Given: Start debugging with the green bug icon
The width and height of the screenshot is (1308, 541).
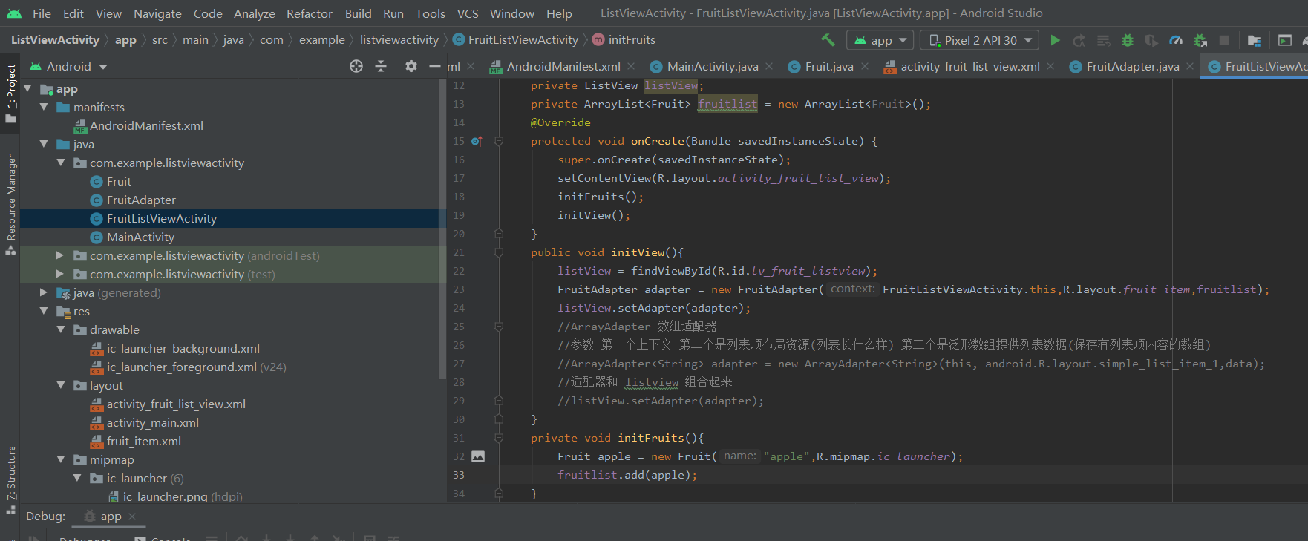Looking at the screenshot, I should pyautogui.click(x=1128, y=40).
